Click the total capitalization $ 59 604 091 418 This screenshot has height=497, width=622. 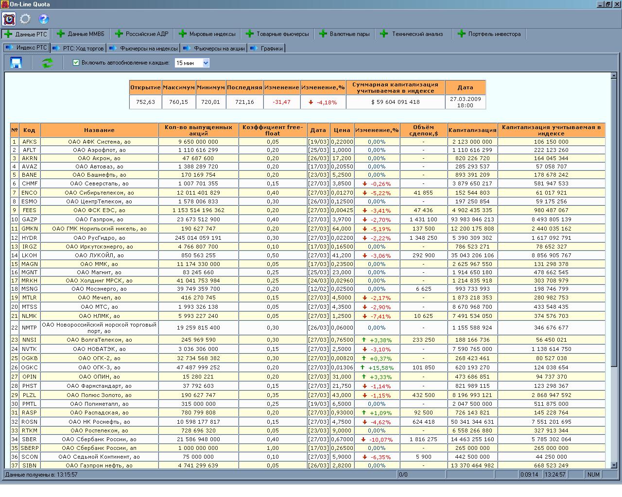coord(396,102)
